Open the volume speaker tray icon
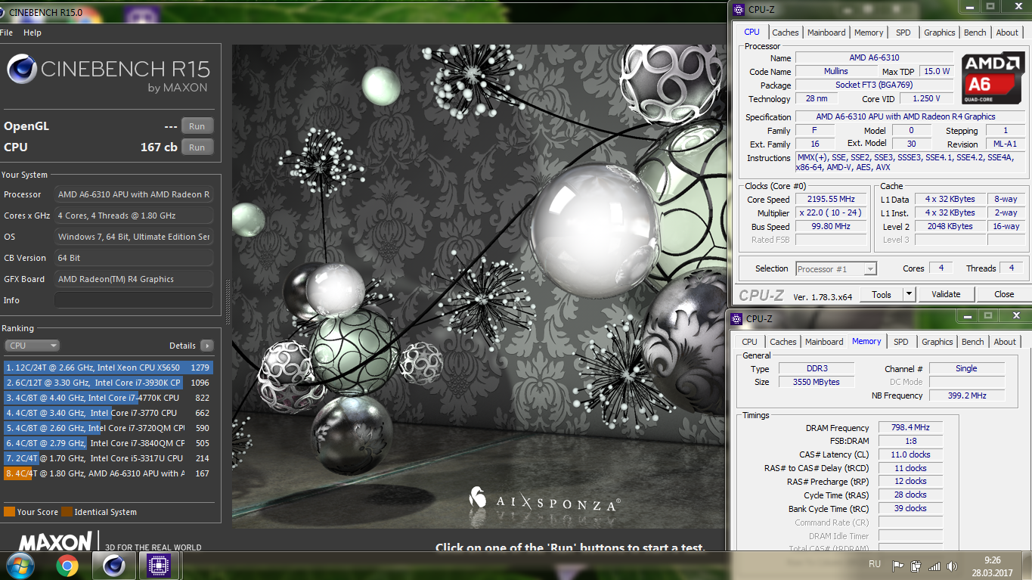 click(953, 566)
